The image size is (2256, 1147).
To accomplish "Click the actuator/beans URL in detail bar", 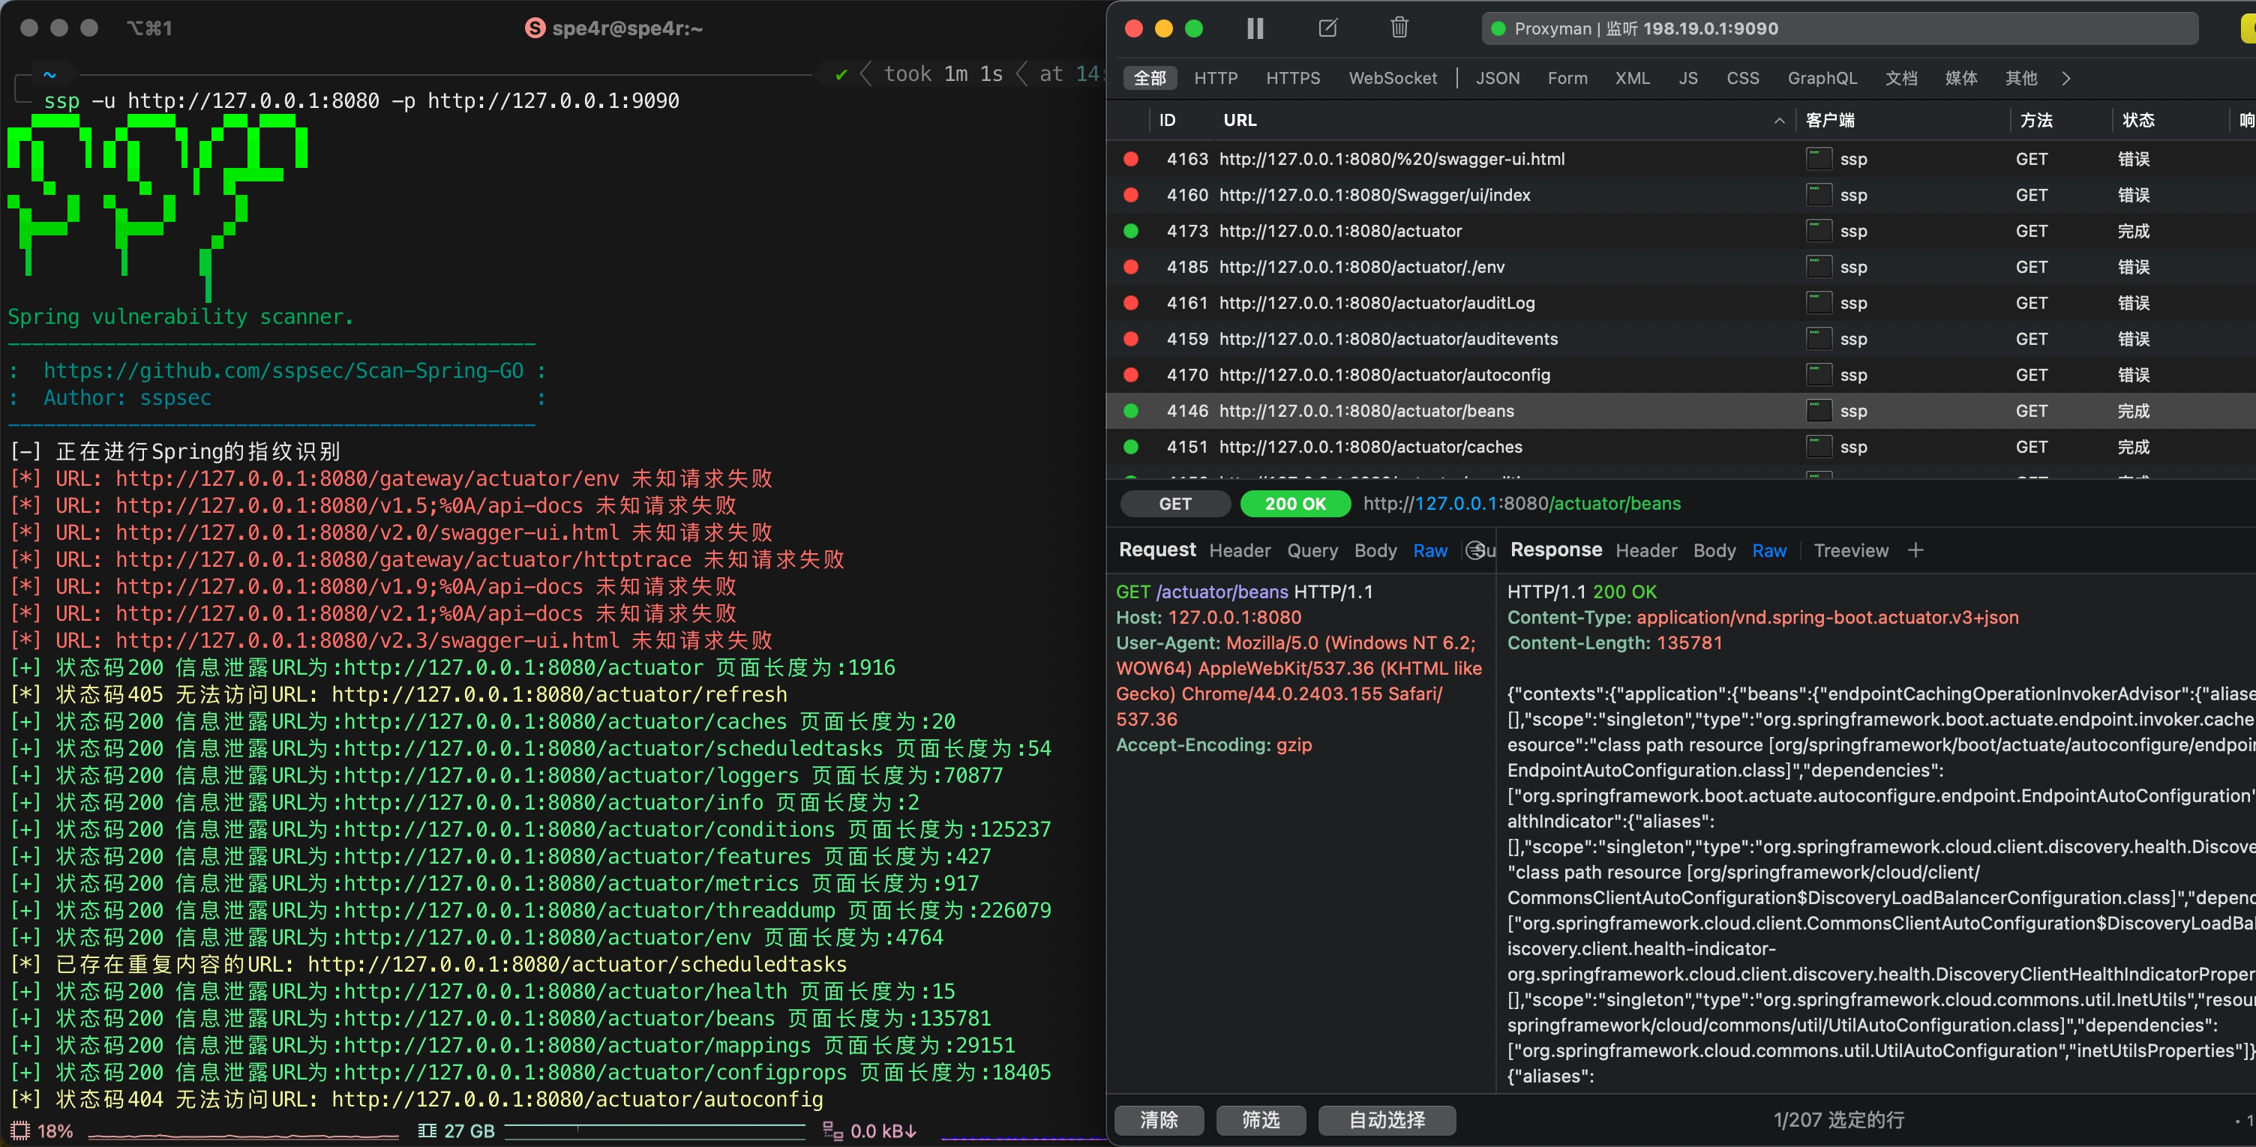I will pyautogui.click(x=1522, y=504).
